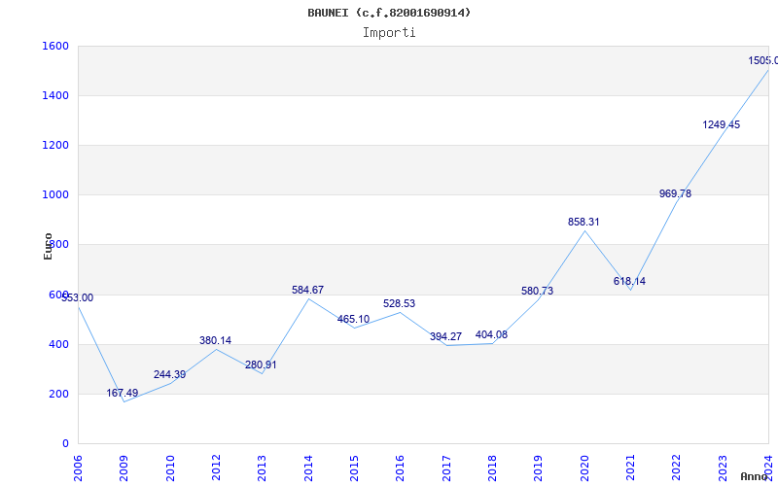Select data label 858.31 for 2020

coord(583,223)
